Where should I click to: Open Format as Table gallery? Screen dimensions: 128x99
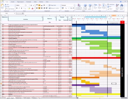(85, 7)
